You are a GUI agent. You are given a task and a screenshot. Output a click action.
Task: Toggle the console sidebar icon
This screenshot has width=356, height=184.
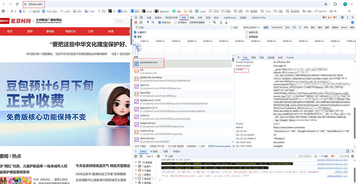pyautogui.click(x=136, y=156)
